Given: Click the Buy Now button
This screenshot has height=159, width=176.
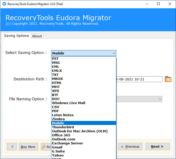Looking at the screenshot, I should pyautogui.click(x=28, y=147).
